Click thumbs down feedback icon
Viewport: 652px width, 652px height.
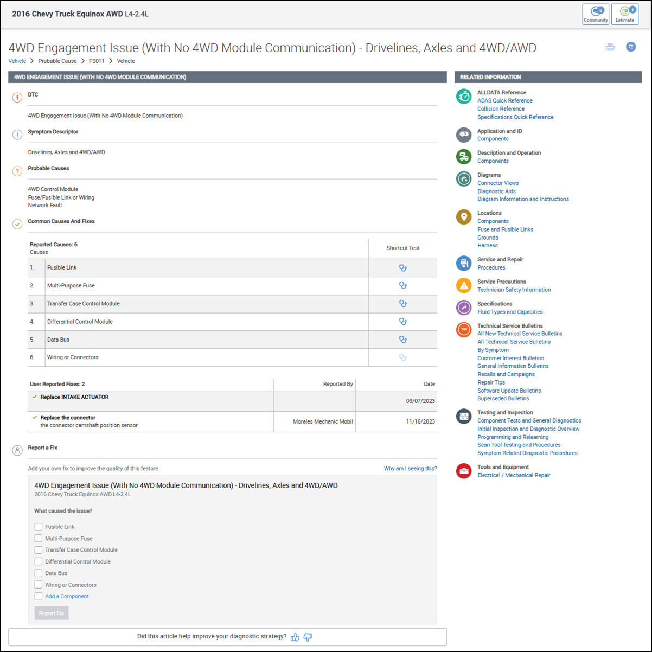tap(308, 637)
